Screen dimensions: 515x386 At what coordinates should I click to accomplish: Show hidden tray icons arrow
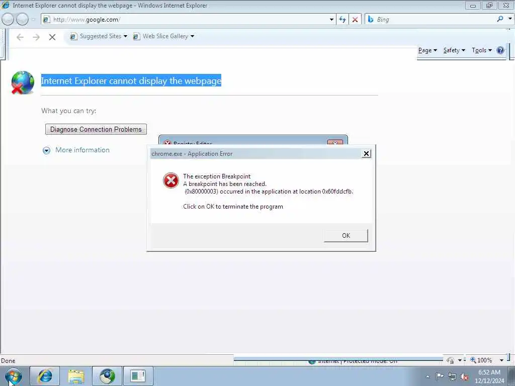[x=427, y=376]
